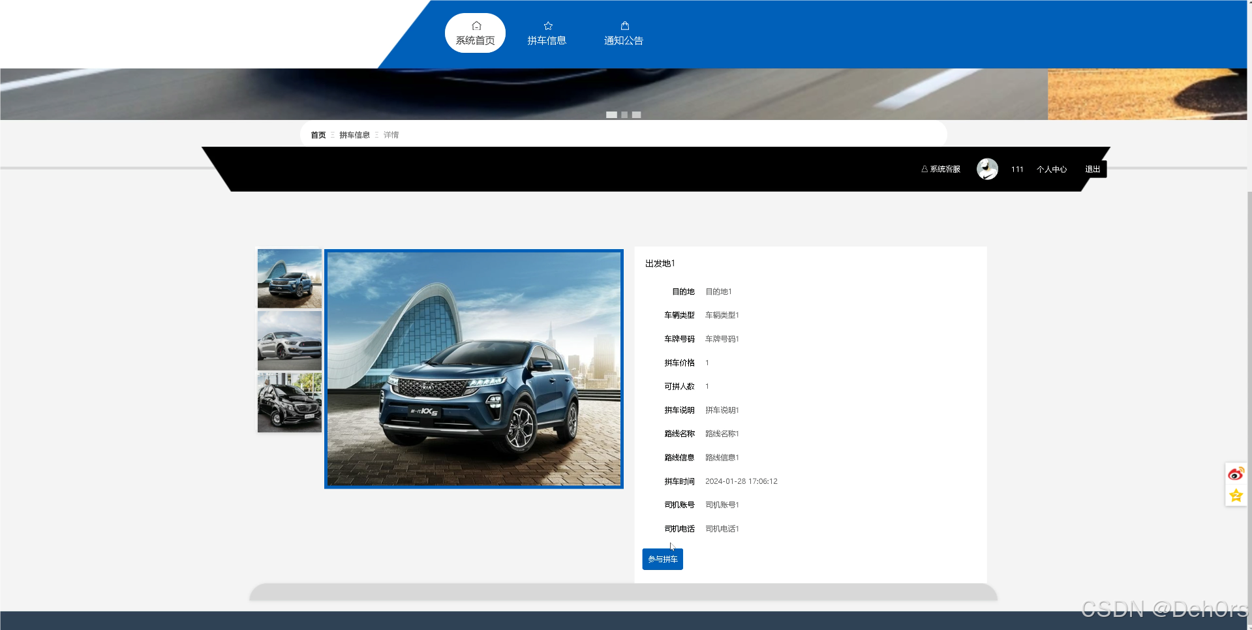Click the username 111
Viewport: 1252px width, 630px height.
pyautogui.click(x=1017, y=170)
